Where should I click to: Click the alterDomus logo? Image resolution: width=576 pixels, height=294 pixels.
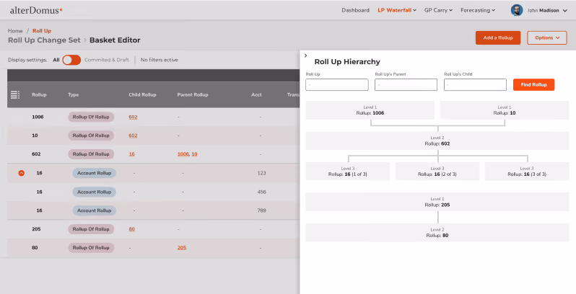point(36,10)
